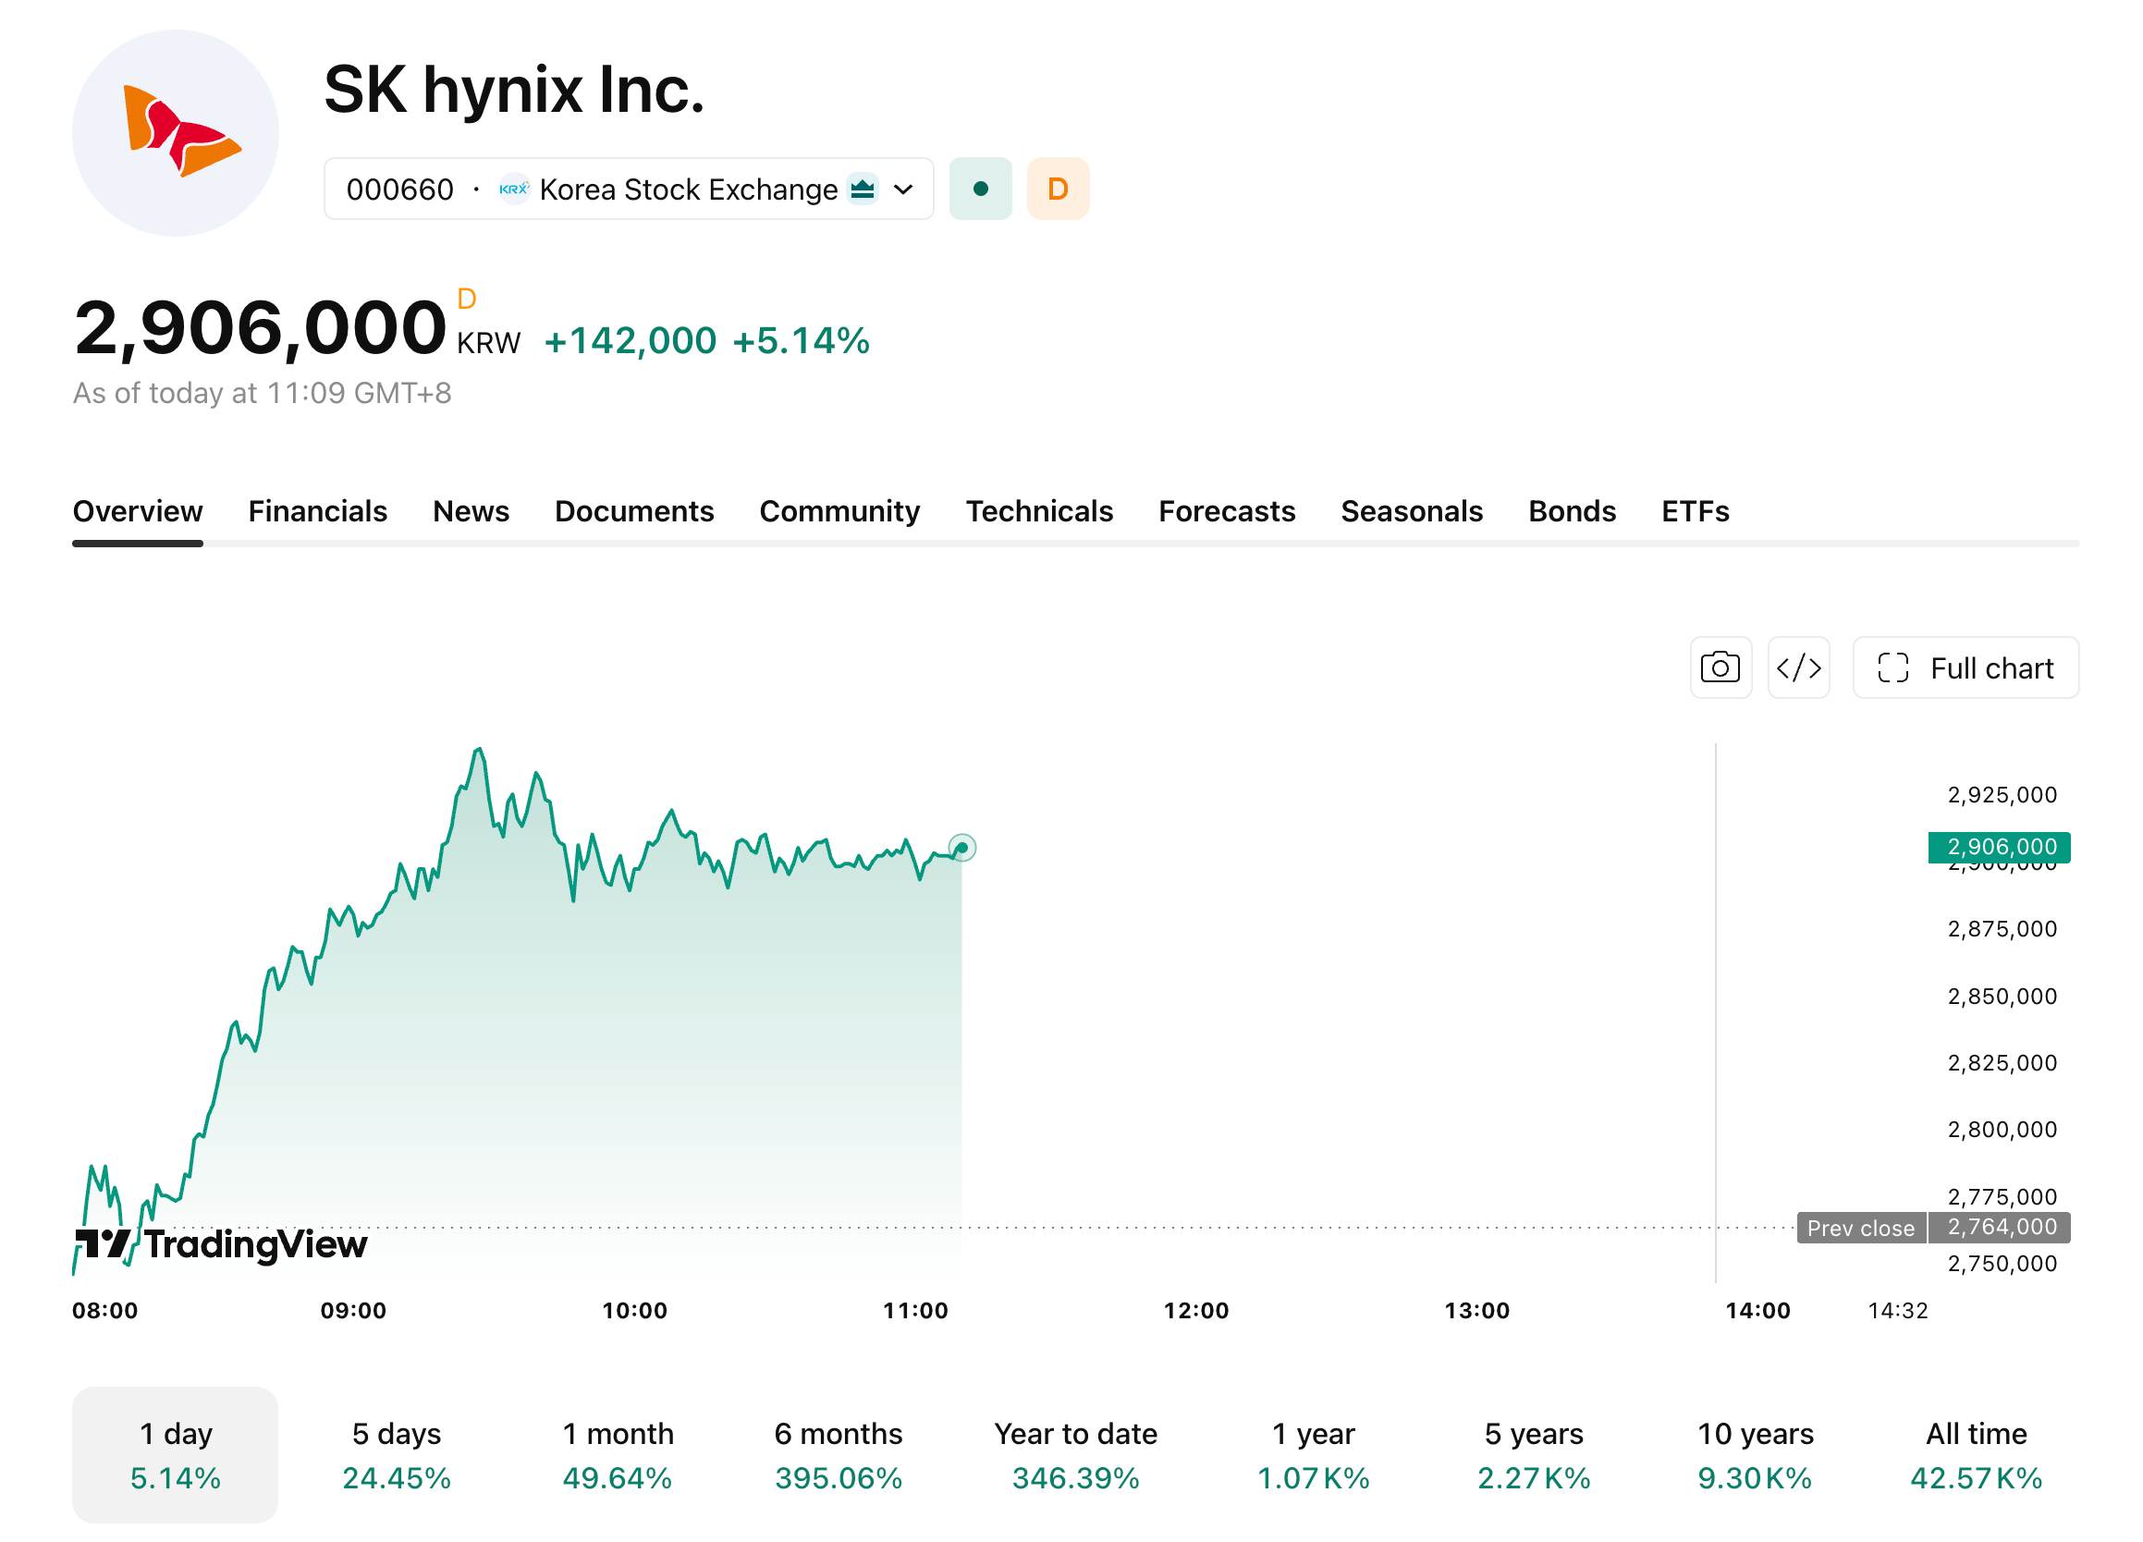This screenshot has width=2143, height=1542.
Task: Click the 11:00 time axis label
Action: (x=915, y=1312)
